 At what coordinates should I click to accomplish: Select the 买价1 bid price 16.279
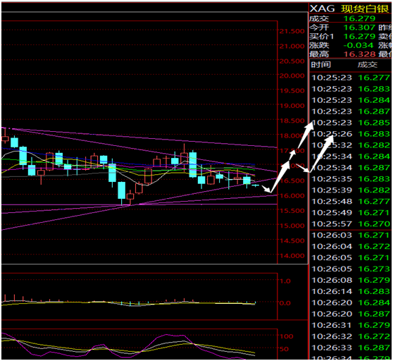(x=359, y=37)
